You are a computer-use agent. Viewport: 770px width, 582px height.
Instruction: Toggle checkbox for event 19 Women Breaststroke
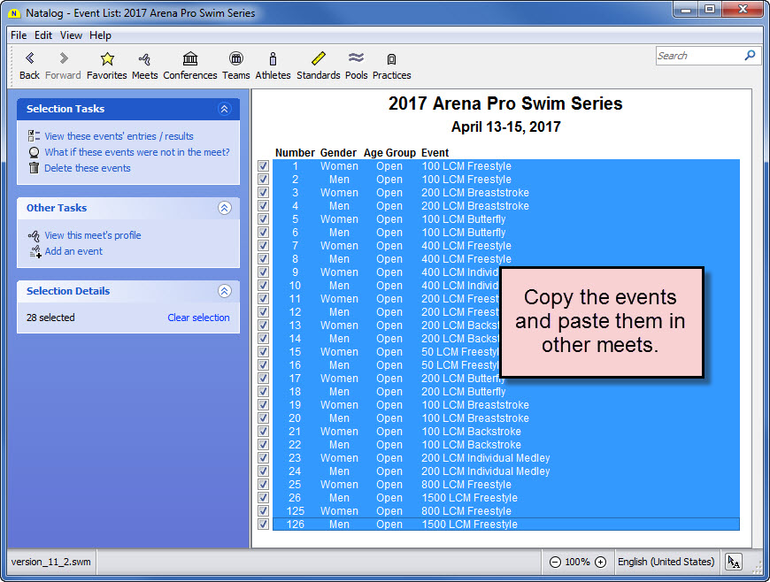[263, 405]
